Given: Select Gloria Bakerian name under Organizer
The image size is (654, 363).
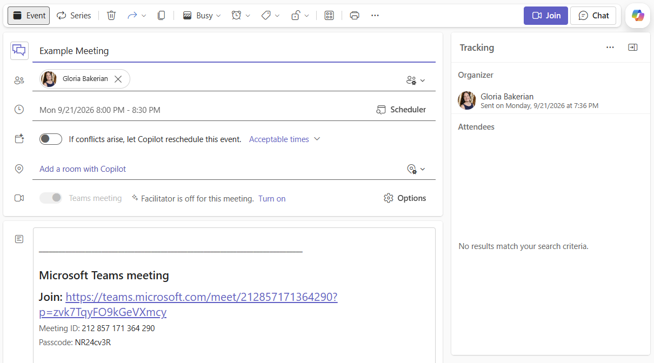Looking at the screenshot, I should 507,97.
